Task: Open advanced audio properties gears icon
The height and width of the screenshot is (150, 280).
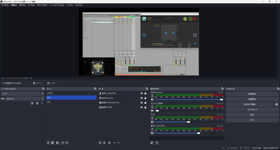Action: point(152,143)
